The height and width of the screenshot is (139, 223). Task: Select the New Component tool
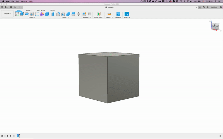[x=84, y=14]
